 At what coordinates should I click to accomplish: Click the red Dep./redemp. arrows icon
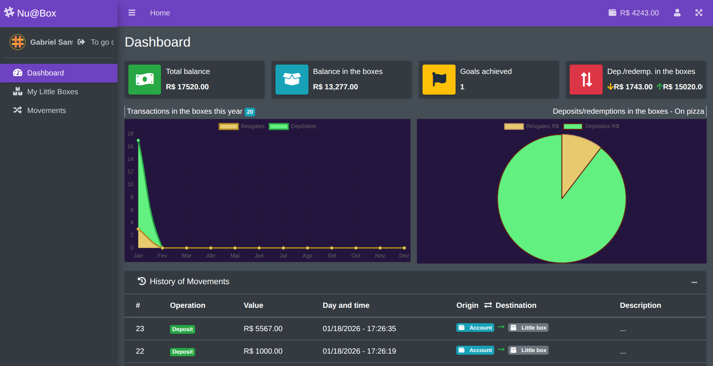[x=586, y=79]
